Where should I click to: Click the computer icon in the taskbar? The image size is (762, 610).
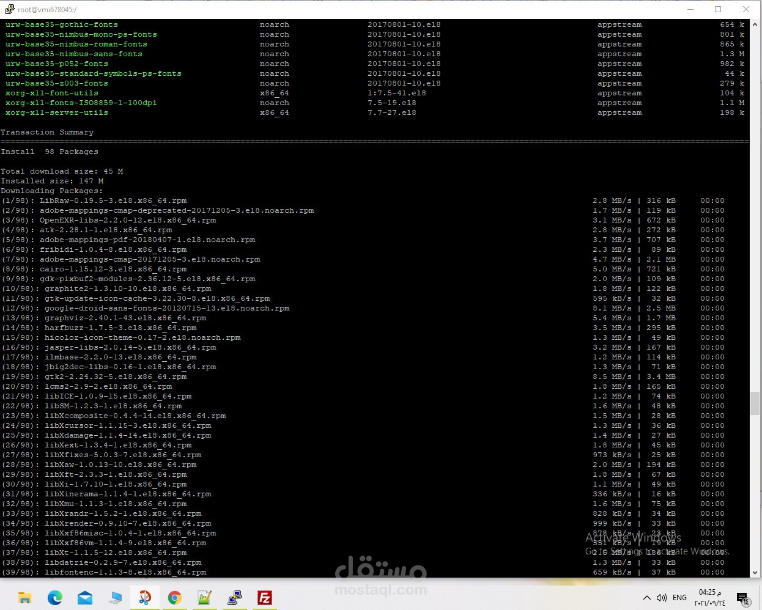coord(115,598)
